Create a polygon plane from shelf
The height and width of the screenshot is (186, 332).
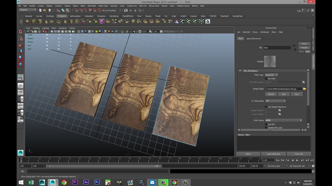tap(52, 21)
